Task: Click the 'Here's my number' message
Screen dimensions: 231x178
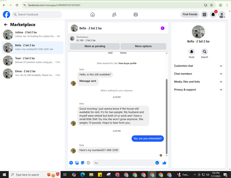Action: (99, 150)
